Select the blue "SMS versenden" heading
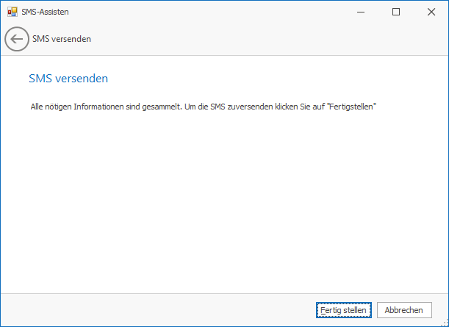This screenshot has height=327, width=449. click(x=69, y=78)
